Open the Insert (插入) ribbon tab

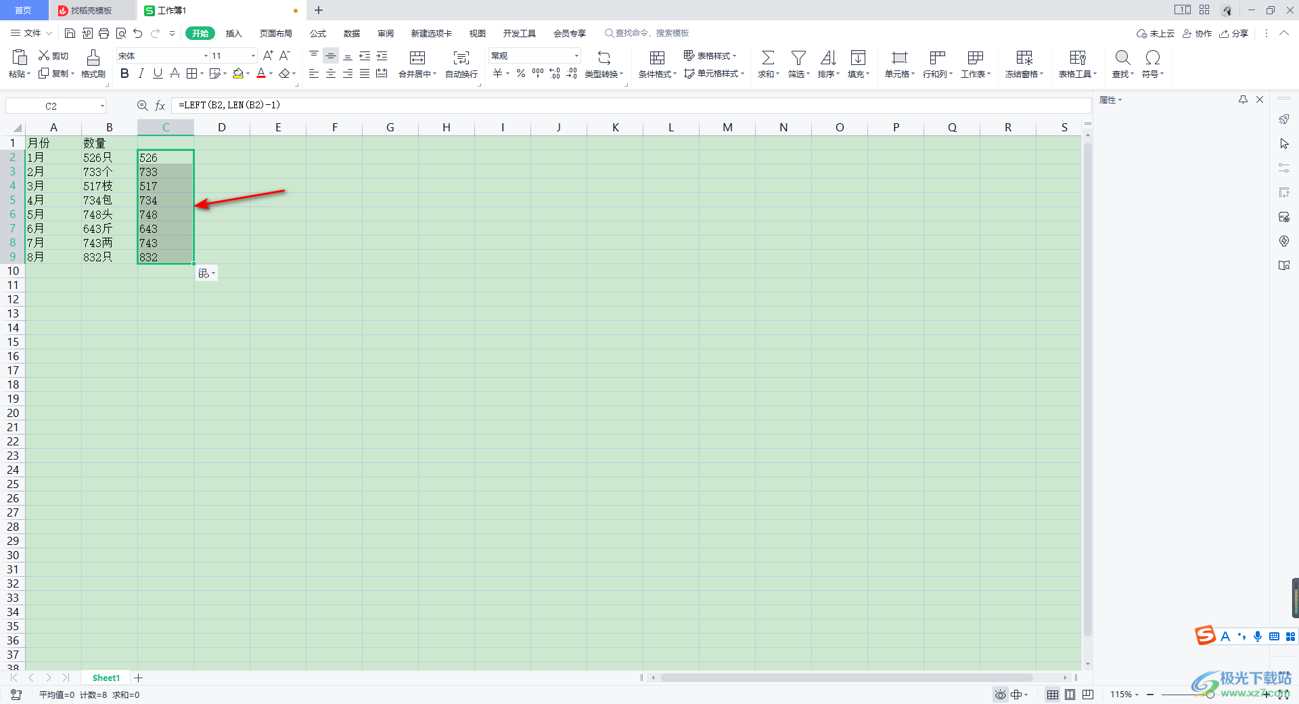233,33
